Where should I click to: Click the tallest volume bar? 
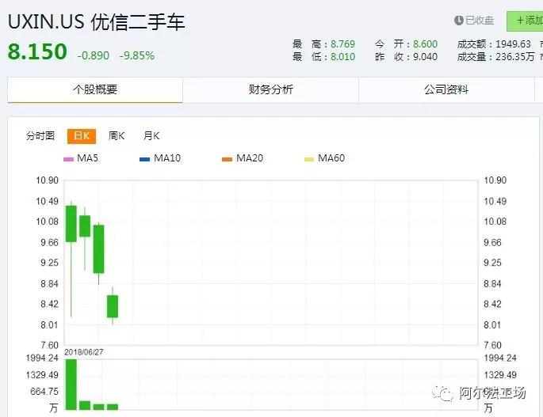(x=71, y=384)
